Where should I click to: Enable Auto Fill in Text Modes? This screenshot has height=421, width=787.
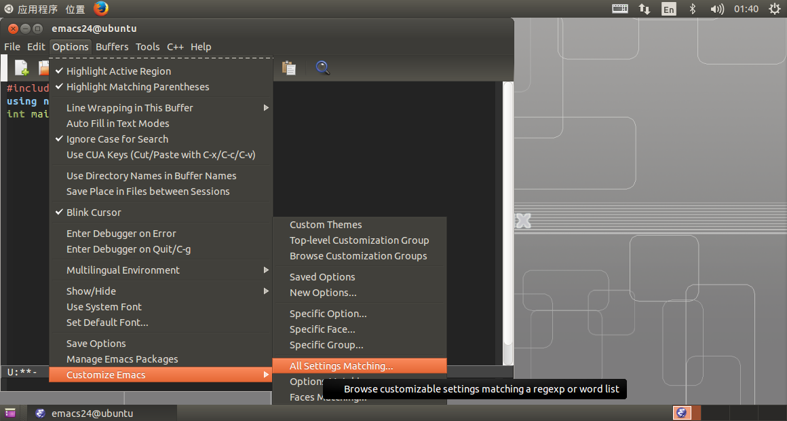(x=161, y=124)
